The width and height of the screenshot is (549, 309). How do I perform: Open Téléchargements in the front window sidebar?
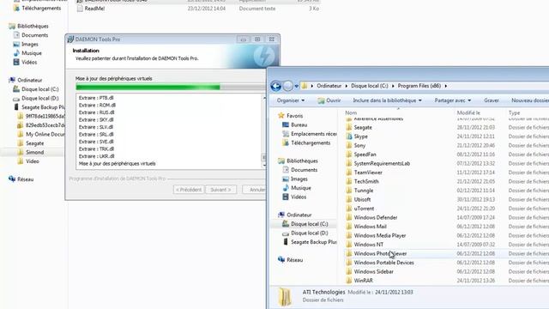click(x=311, y=143)
